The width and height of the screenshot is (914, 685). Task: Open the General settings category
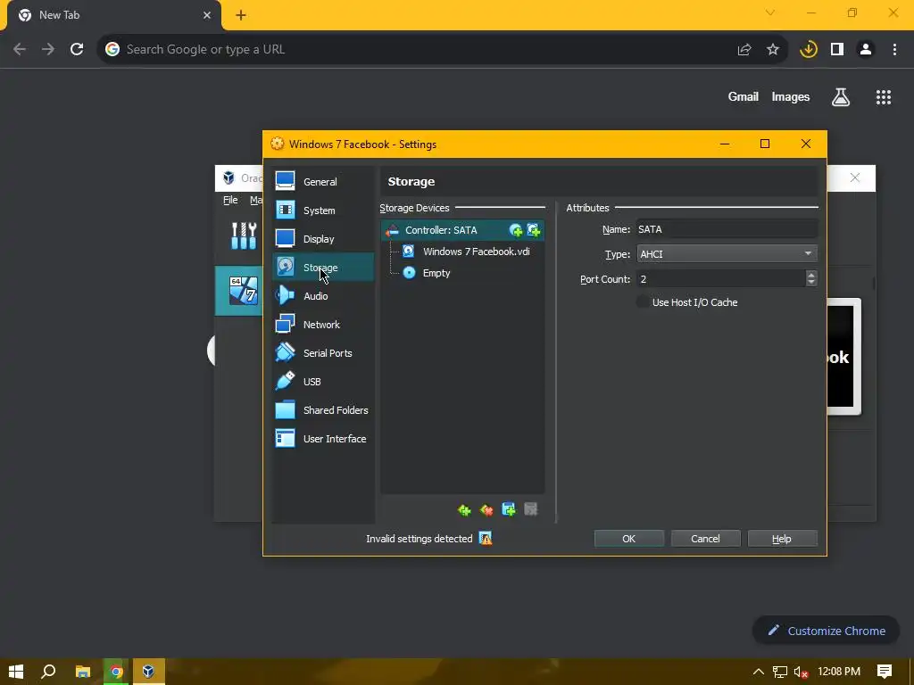click(323, 182)
